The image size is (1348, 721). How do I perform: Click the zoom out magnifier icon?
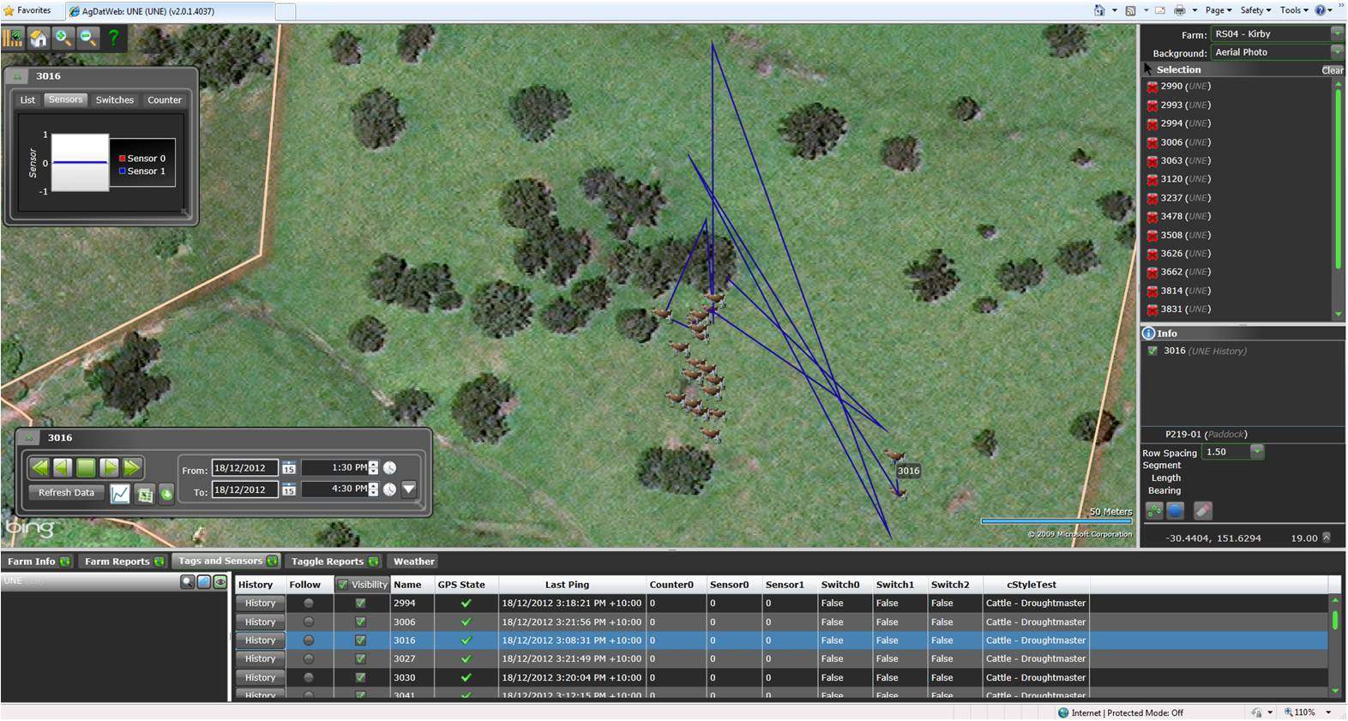coord(87,38)
